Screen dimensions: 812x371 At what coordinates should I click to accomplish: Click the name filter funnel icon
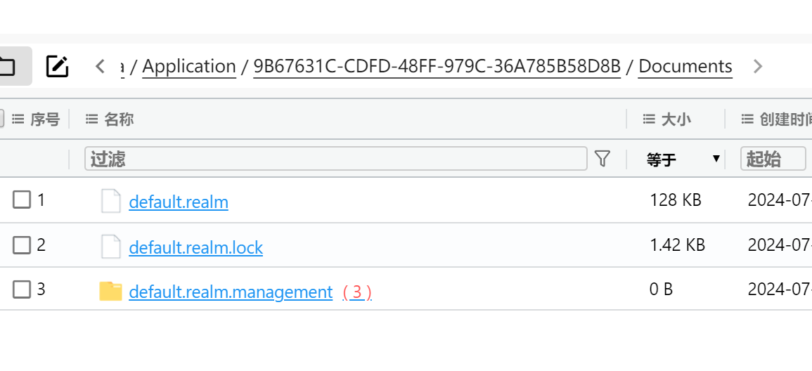(602, 159)
